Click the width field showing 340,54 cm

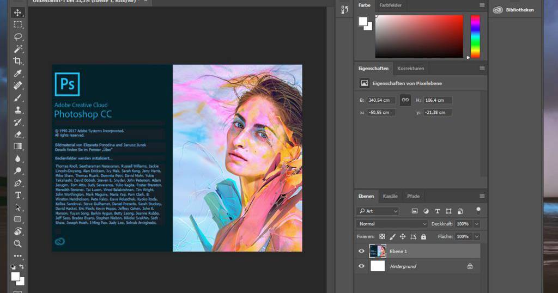pyautogui.click(x=381, y=100)
